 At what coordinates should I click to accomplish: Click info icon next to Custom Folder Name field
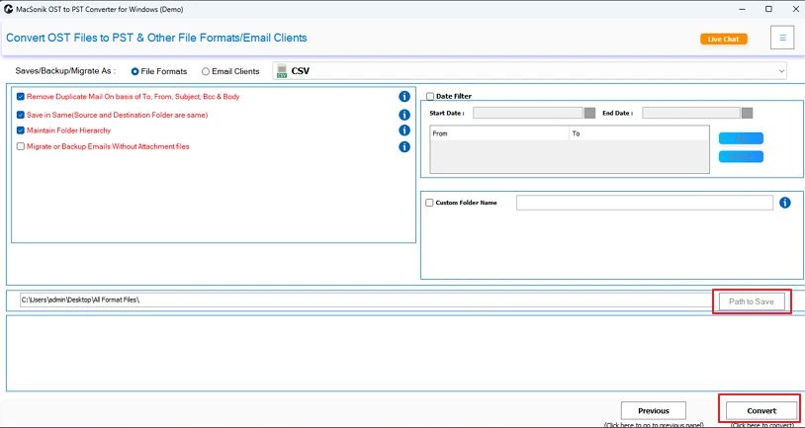pos(785,203)
